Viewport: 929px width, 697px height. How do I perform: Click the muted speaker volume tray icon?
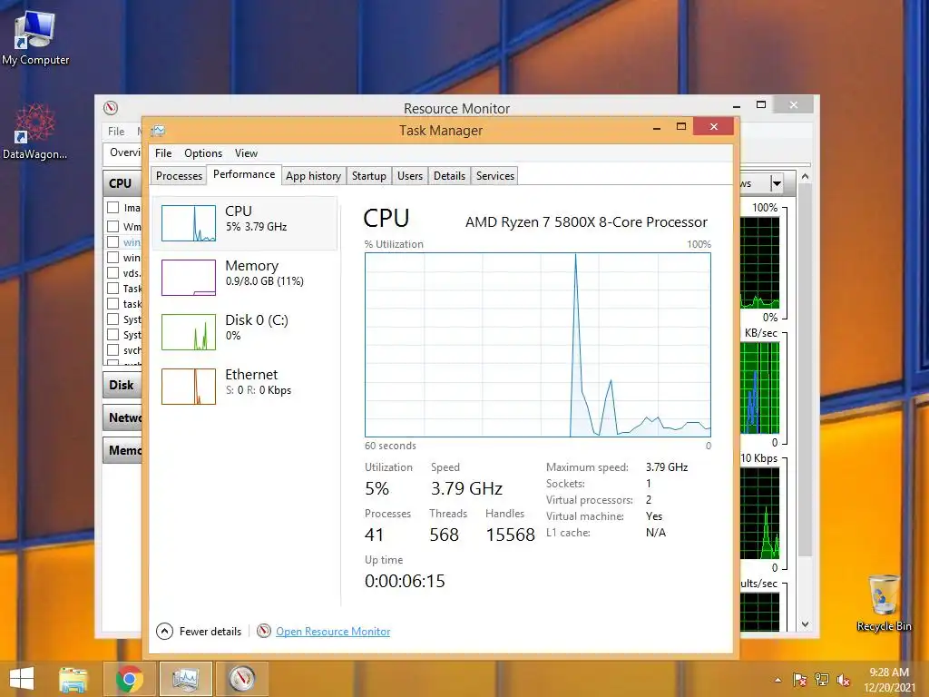click(x=844, y=680)
